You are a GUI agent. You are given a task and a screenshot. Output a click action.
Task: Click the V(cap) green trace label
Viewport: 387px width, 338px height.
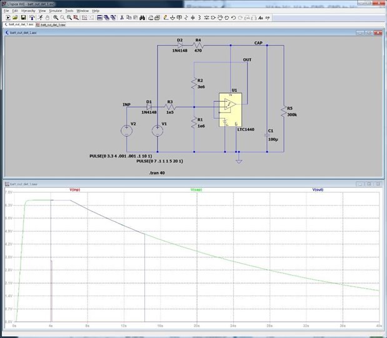pyautogui.click(x=196, y=189)
